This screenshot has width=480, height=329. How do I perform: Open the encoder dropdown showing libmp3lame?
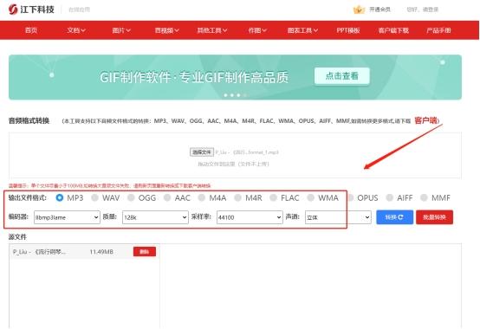pos(67,217)
